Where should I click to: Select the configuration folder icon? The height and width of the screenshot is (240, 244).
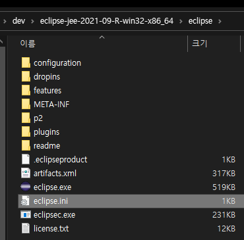click(26, 63)
